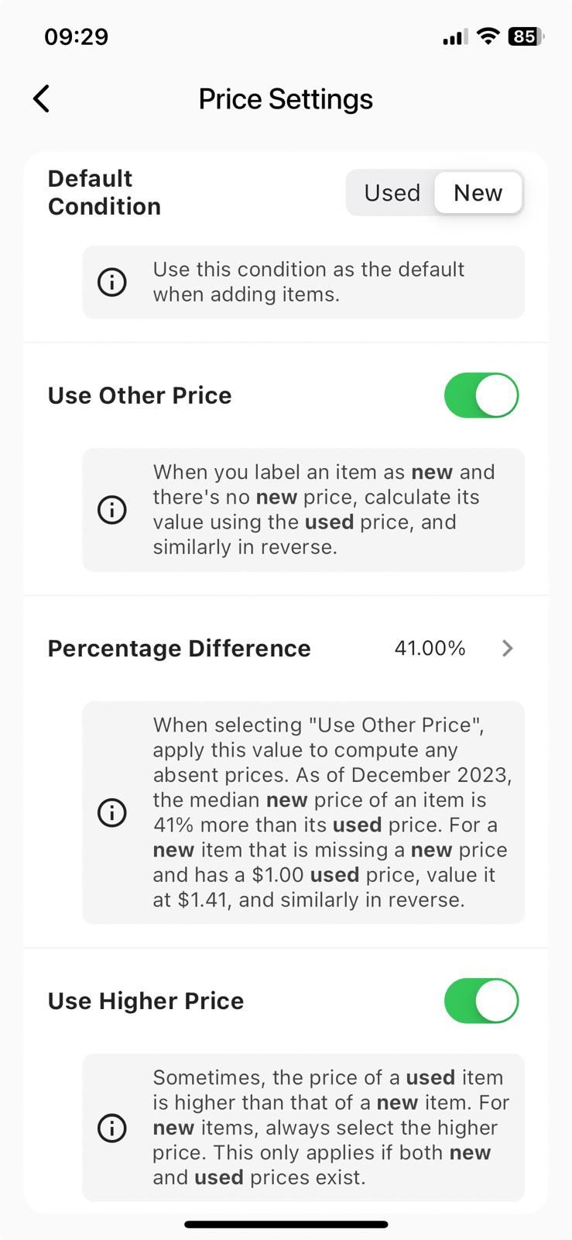
Task: Tap the Price Settings title
Action: click(286, 99)
